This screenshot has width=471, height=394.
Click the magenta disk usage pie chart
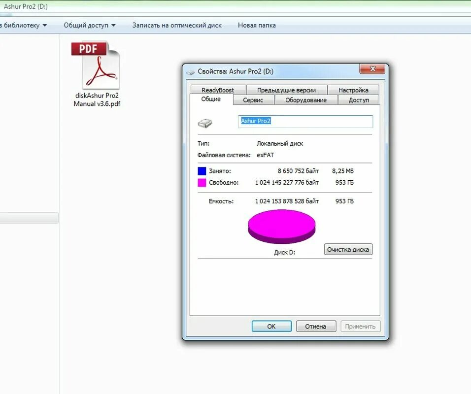coord(281,227)
